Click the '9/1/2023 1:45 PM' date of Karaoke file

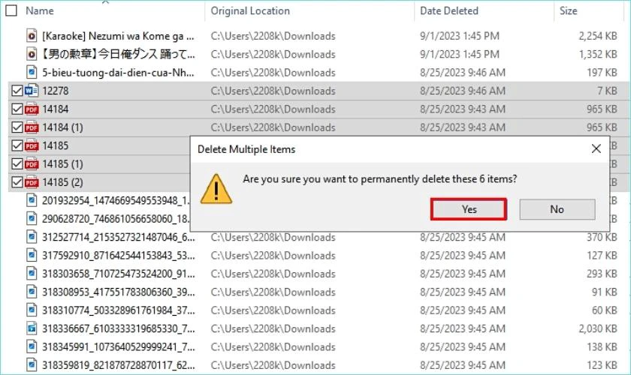click(459, 36)
